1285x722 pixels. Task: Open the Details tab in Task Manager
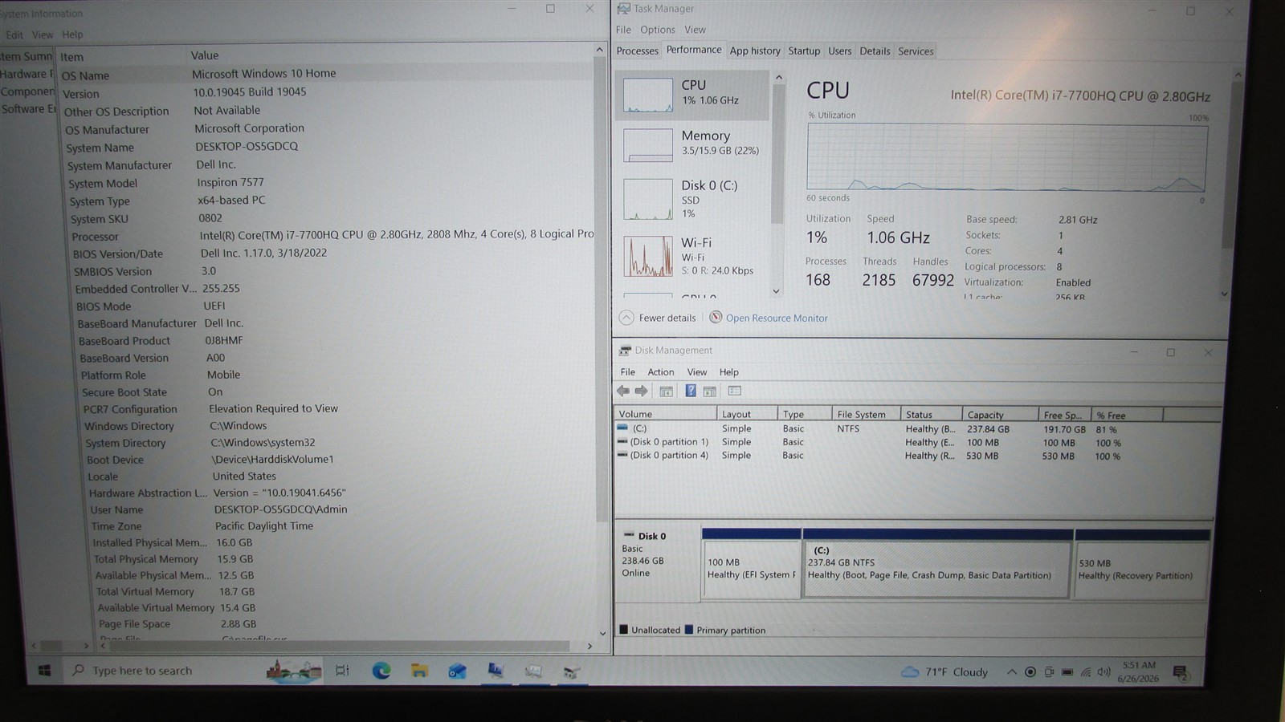tap(875, 51)
